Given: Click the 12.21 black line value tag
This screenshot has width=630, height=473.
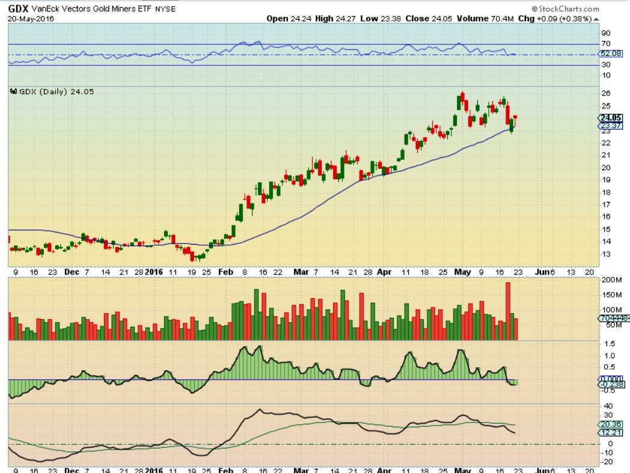Looking at the screenshot, I should pos(611,432).
